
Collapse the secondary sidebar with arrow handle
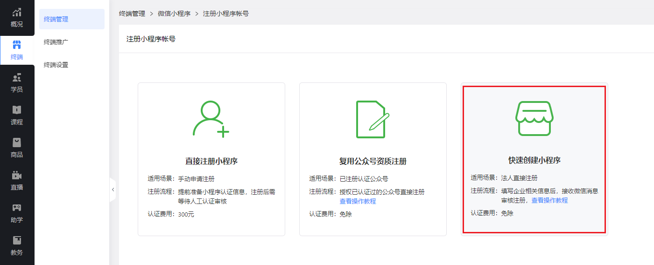pos(113,190)
